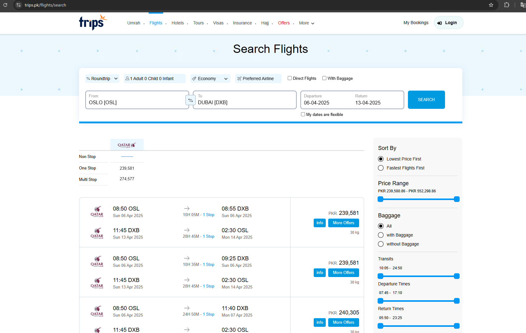The width and height of the screenshot is (526, 333).
Task: Open Hajj menu item
Action: pos(265,23)
